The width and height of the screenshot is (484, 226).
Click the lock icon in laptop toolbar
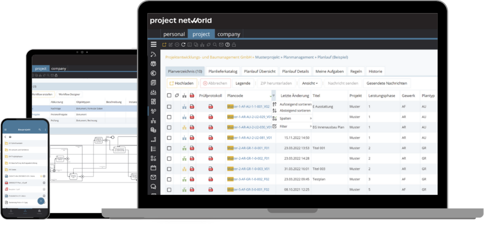tap(233, 45)
